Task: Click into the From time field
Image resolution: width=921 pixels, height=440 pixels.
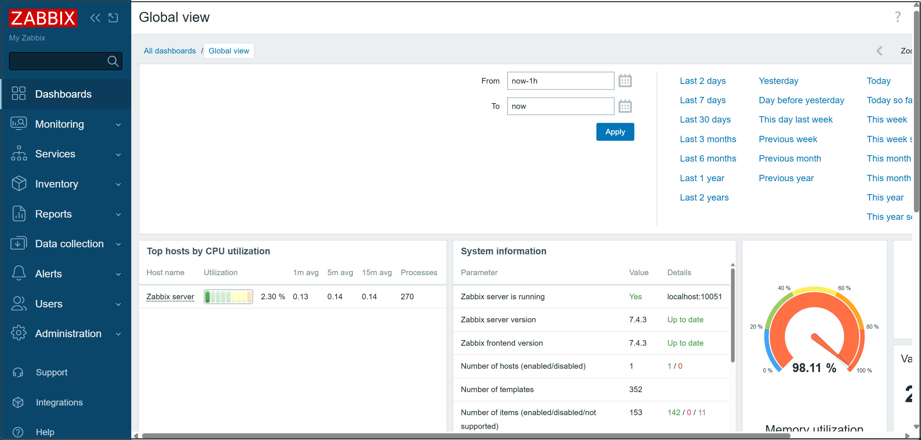Action: pos(560,81)
